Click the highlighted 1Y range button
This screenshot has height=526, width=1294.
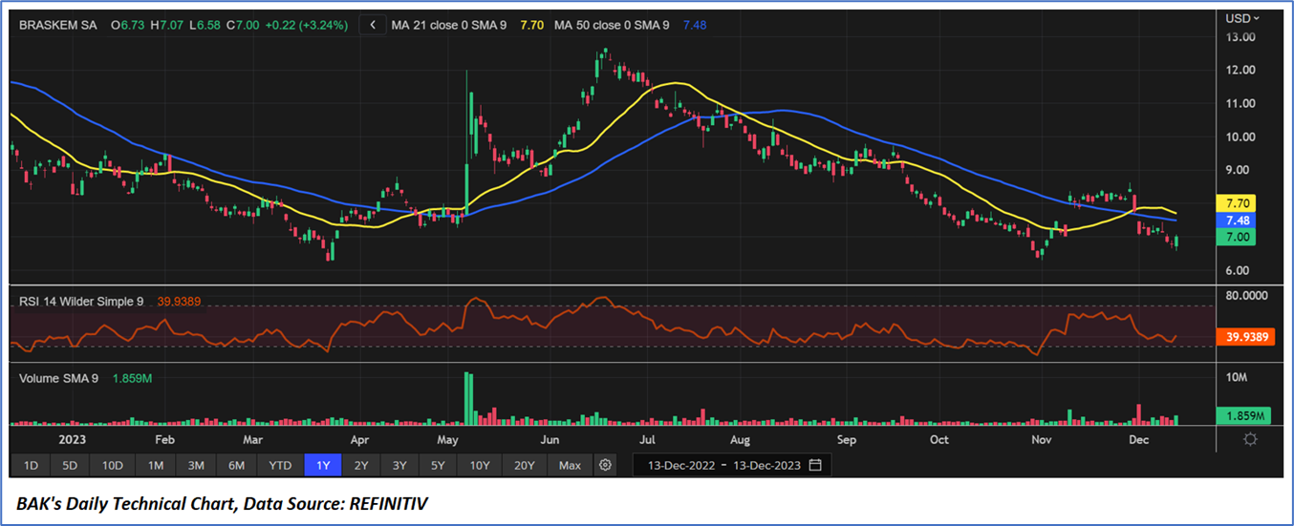click(x=322, y=465)
